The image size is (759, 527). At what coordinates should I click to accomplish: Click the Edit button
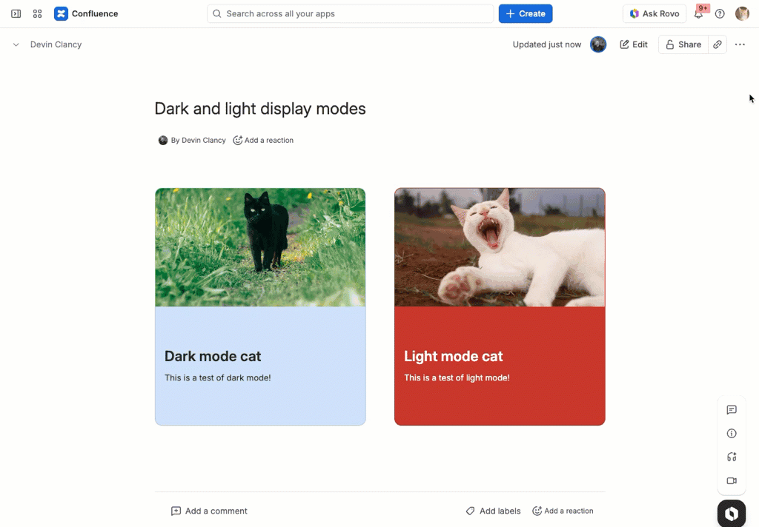pos(633,44)
